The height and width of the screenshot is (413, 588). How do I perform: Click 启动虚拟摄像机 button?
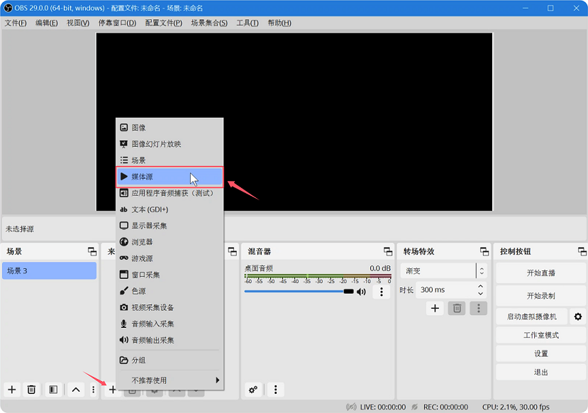coord(532,316)
